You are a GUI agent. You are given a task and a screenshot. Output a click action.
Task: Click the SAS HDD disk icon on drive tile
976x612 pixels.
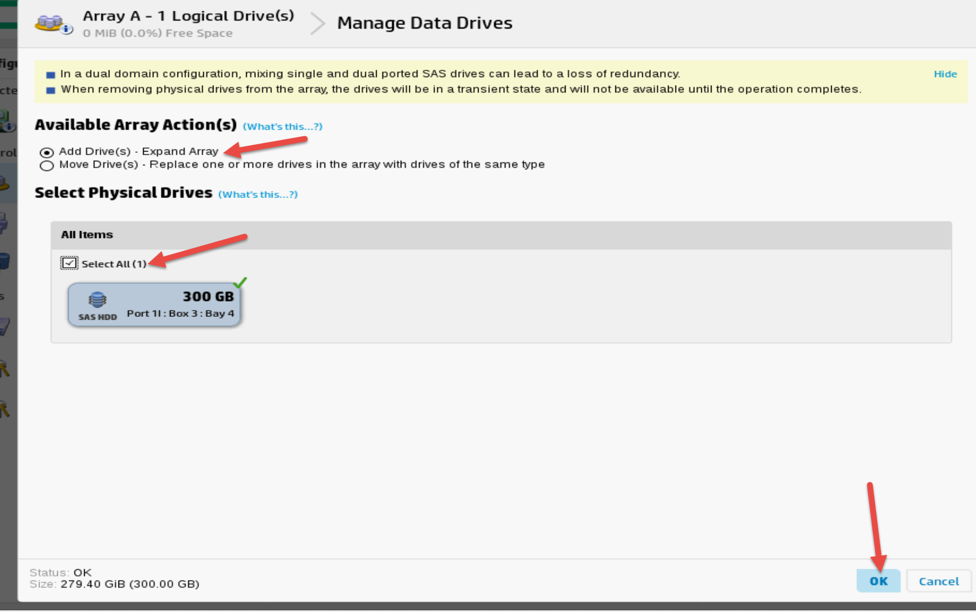pyautogui.click(x=97, y=300)
